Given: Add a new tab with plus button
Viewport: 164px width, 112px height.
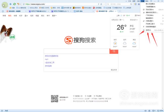Looking at the screenshot, I should click(120, 11).
